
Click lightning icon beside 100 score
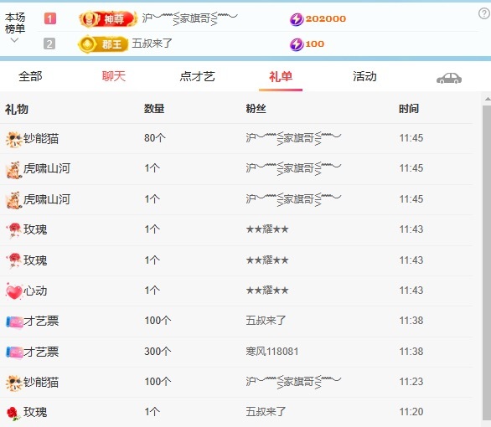click(x=297, y=44)
